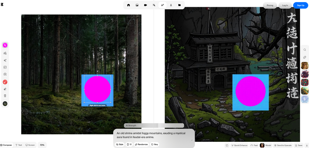Open the 1:1 aspect ratio selector

click(129, 144)
